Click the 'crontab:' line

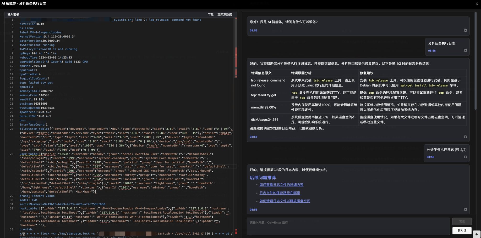click(x=26, y=229)
